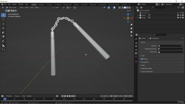Screen dimensions: 185x104
Task: Switch to material preview shading
Action: [127, 8]
